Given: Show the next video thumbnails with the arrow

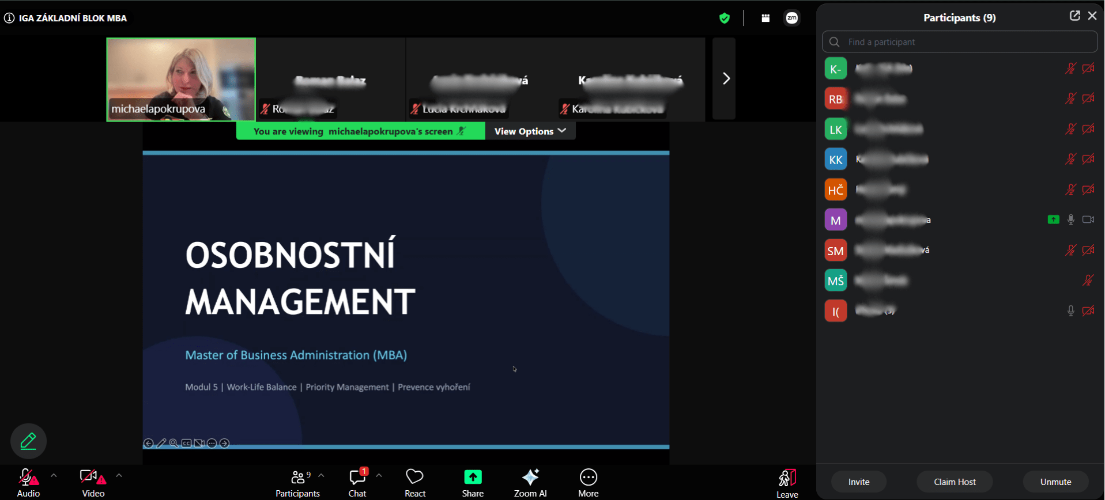Looking at the screenshot, I should (x=726, y=78).
